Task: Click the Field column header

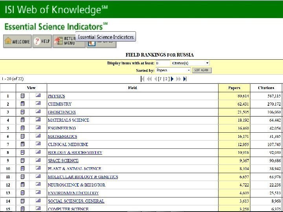Action: click(x=132, y=88)
